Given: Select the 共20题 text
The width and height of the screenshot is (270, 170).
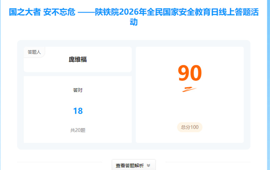Looking at the screenshot, I should click(x=78, y=130).
